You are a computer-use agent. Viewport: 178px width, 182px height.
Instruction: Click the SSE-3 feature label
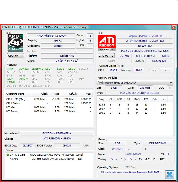72,69
